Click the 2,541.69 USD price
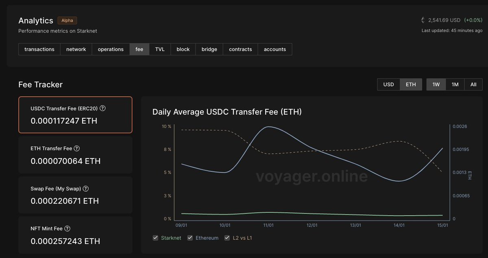Screen dimensions: 488x258 tap(444, 20)
